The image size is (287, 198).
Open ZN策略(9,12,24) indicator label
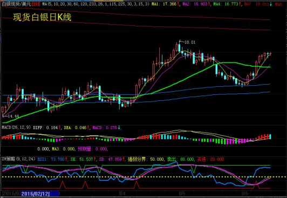[x=18, y=159]
